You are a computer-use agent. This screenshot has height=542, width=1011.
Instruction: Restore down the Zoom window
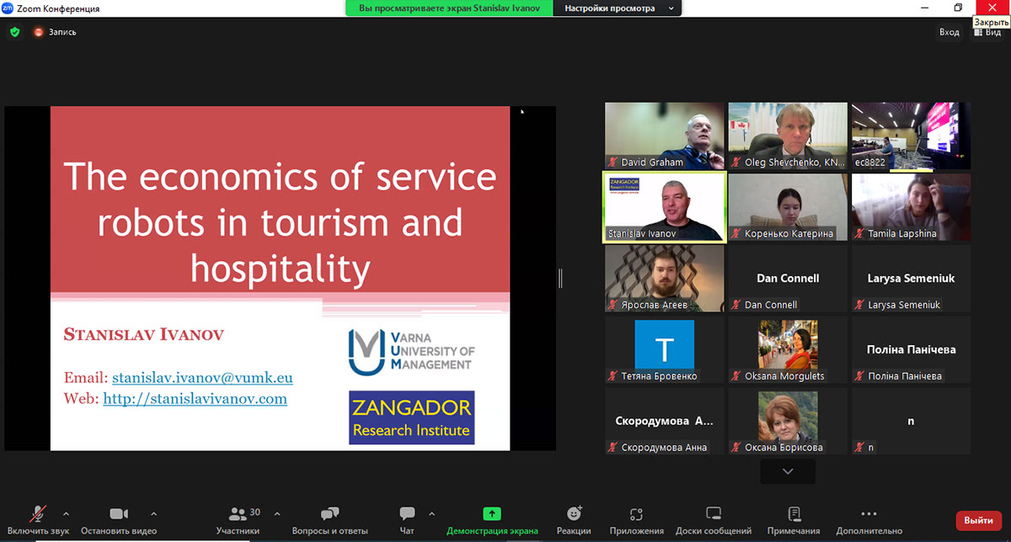pos(958,8)
